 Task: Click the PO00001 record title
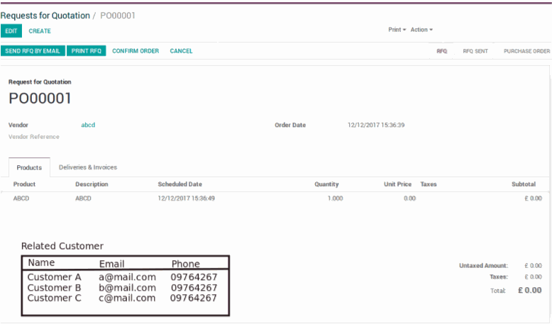click(40, 98)
